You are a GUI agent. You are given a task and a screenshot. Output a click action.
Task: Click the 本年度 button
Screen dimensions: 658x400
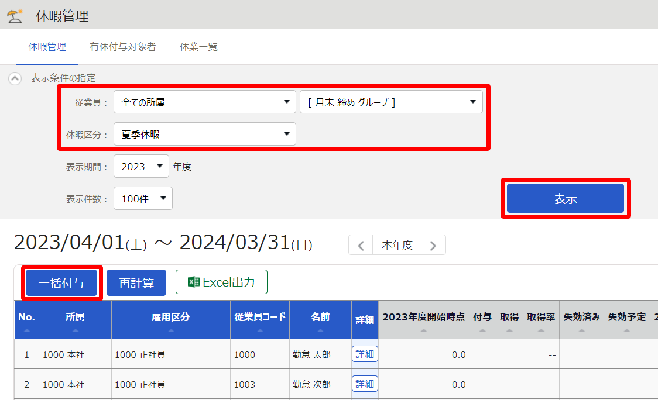click(397, 245)
